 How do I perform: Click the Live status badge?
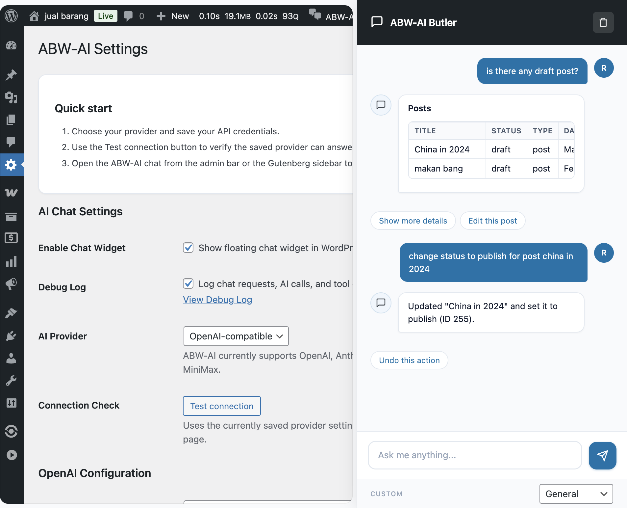coord(106,16)
